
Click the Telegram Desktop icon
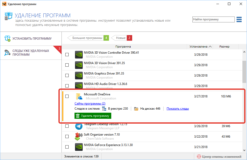coord(79,126)
